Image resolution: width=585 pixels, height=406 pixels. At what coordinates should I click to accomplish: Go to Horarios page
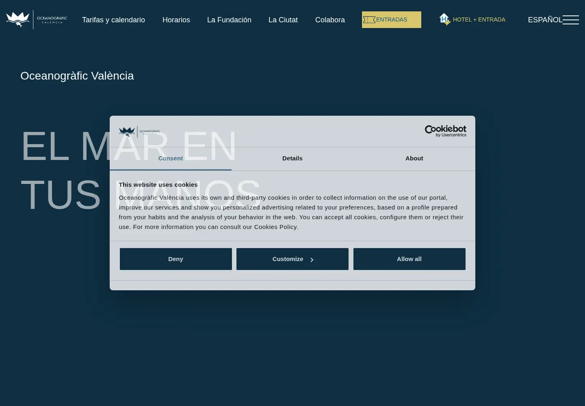coord(176,20)
